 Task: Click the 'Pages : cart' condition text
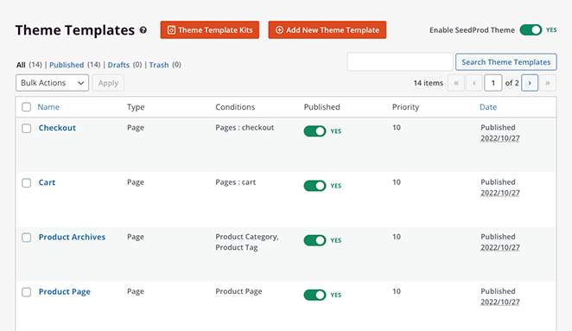pos(236,182)
